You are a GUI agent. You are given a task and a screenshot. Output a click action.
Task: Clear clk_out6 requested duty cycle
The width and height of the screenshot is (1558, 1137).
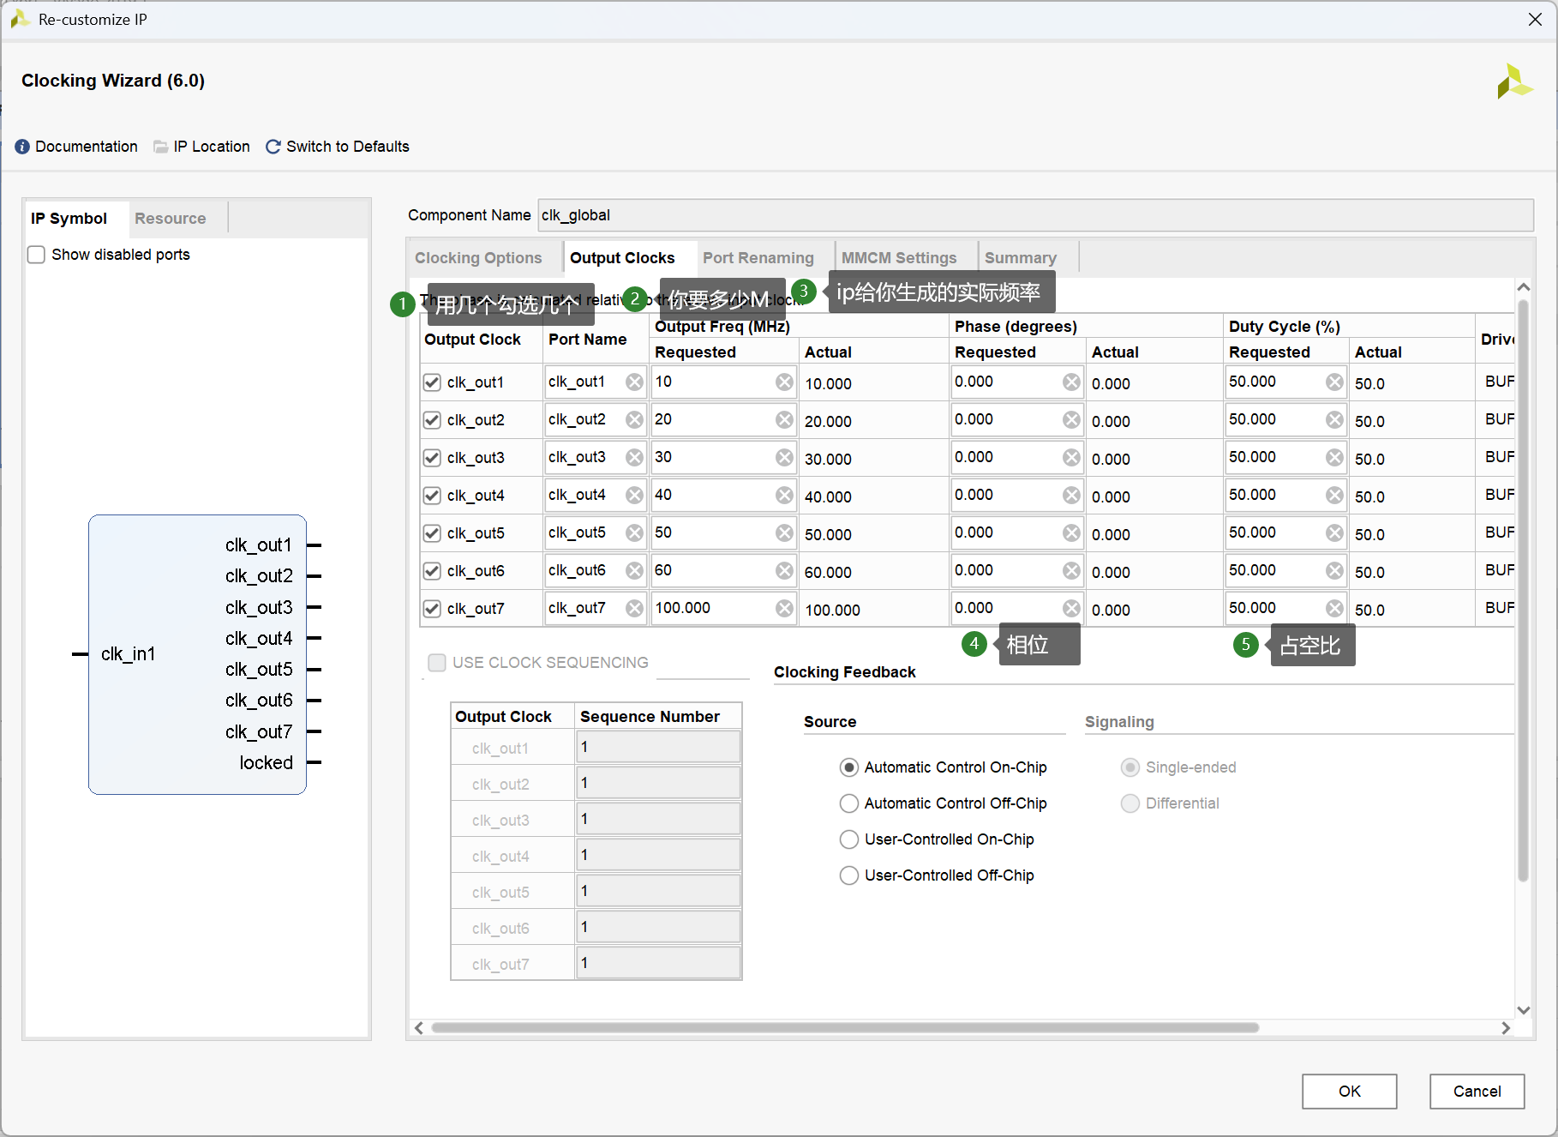1334,571
